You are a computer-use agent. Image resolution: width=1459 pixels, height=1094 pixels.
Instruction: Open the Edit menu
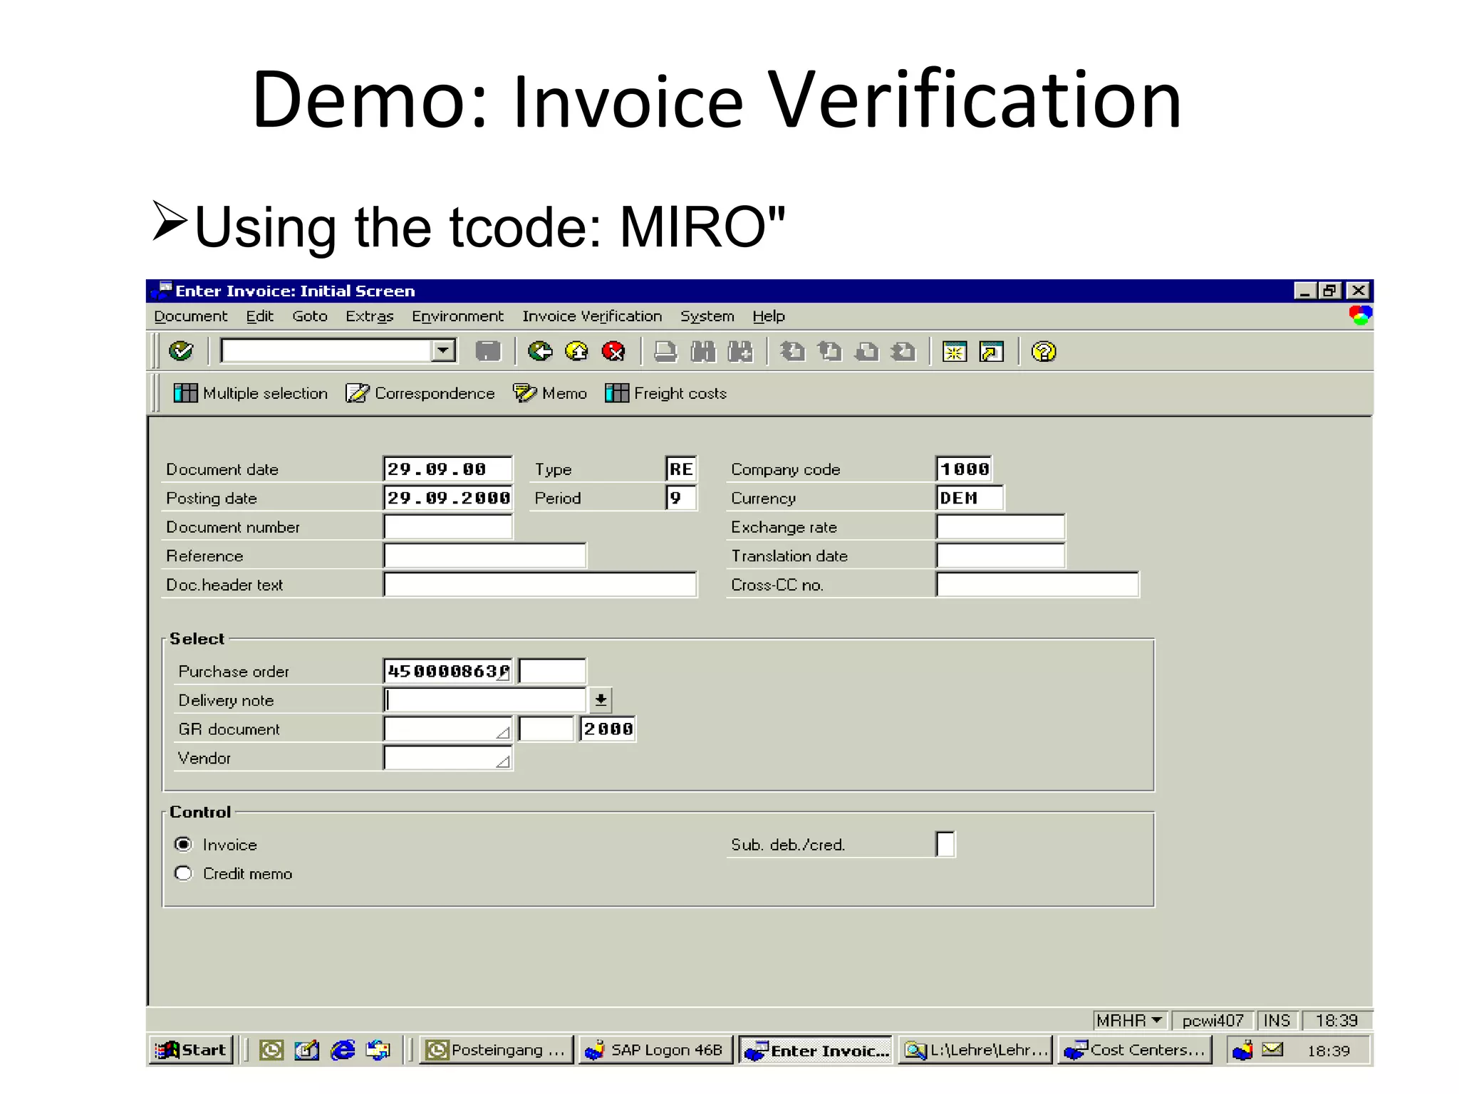[x=260, y=316]
